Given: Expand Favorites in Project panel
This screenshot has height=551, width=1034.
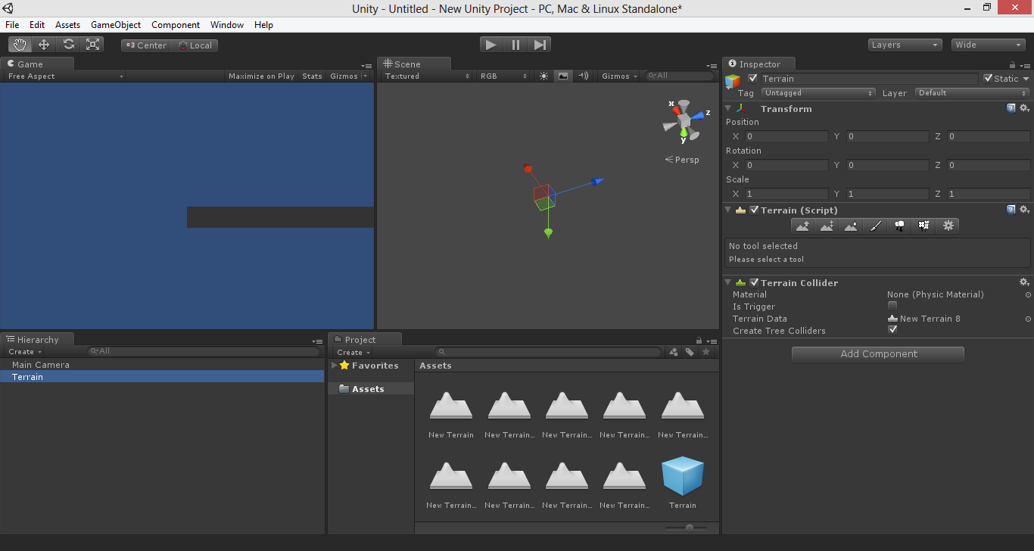Looking at the screenshot, I should 335,366.
